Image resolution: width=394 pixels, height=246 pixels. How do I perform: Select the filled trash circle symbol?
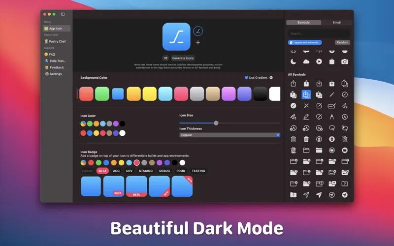tap(332, 139)
